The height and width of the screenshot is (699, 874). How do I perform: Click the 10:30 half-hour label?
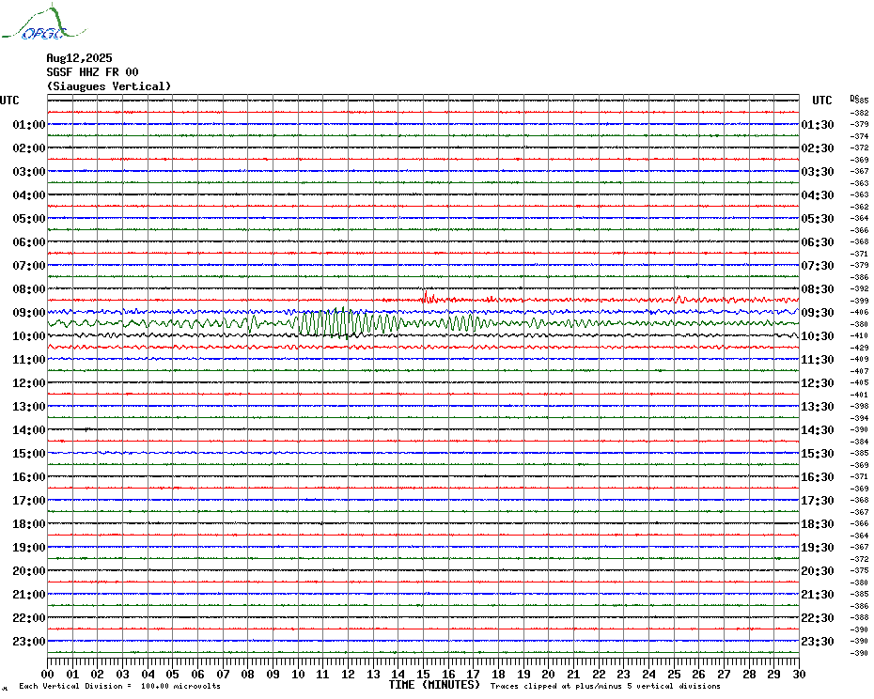point(818,336)
